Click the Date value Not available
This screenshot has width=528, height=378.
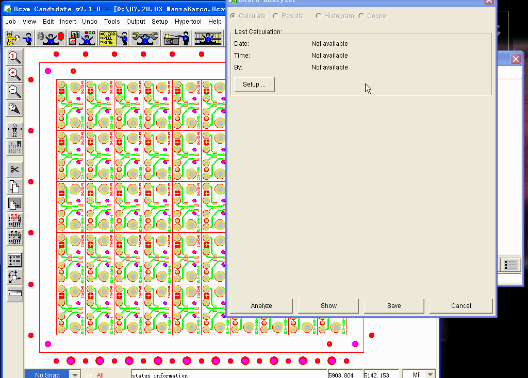coord(329,44)
